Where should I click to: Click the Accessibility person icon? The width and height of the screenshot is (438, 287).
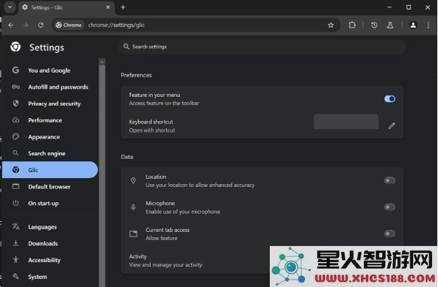pos(15,259)
